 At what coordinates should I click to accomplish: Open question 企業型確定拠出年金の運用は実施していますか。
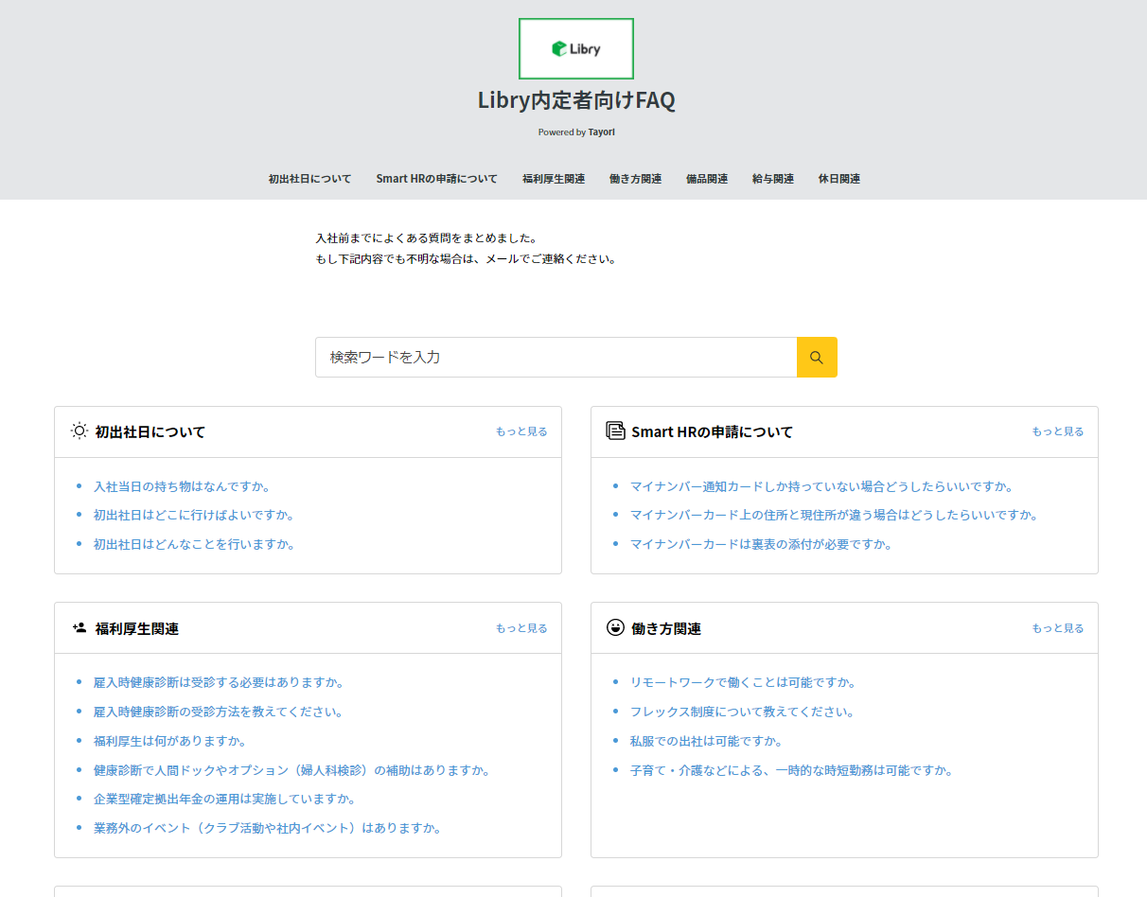(225, 799)
